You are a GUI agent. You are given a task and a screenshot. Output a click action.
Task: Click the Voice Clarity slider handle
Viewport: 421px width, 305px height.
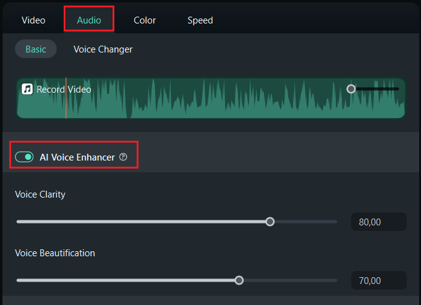pos(270,222)
